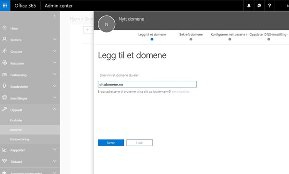Select the Konfigurere nettbaserte step
Image resolution: width=289 pixels, height=174 pixels.
pos(229,37)
